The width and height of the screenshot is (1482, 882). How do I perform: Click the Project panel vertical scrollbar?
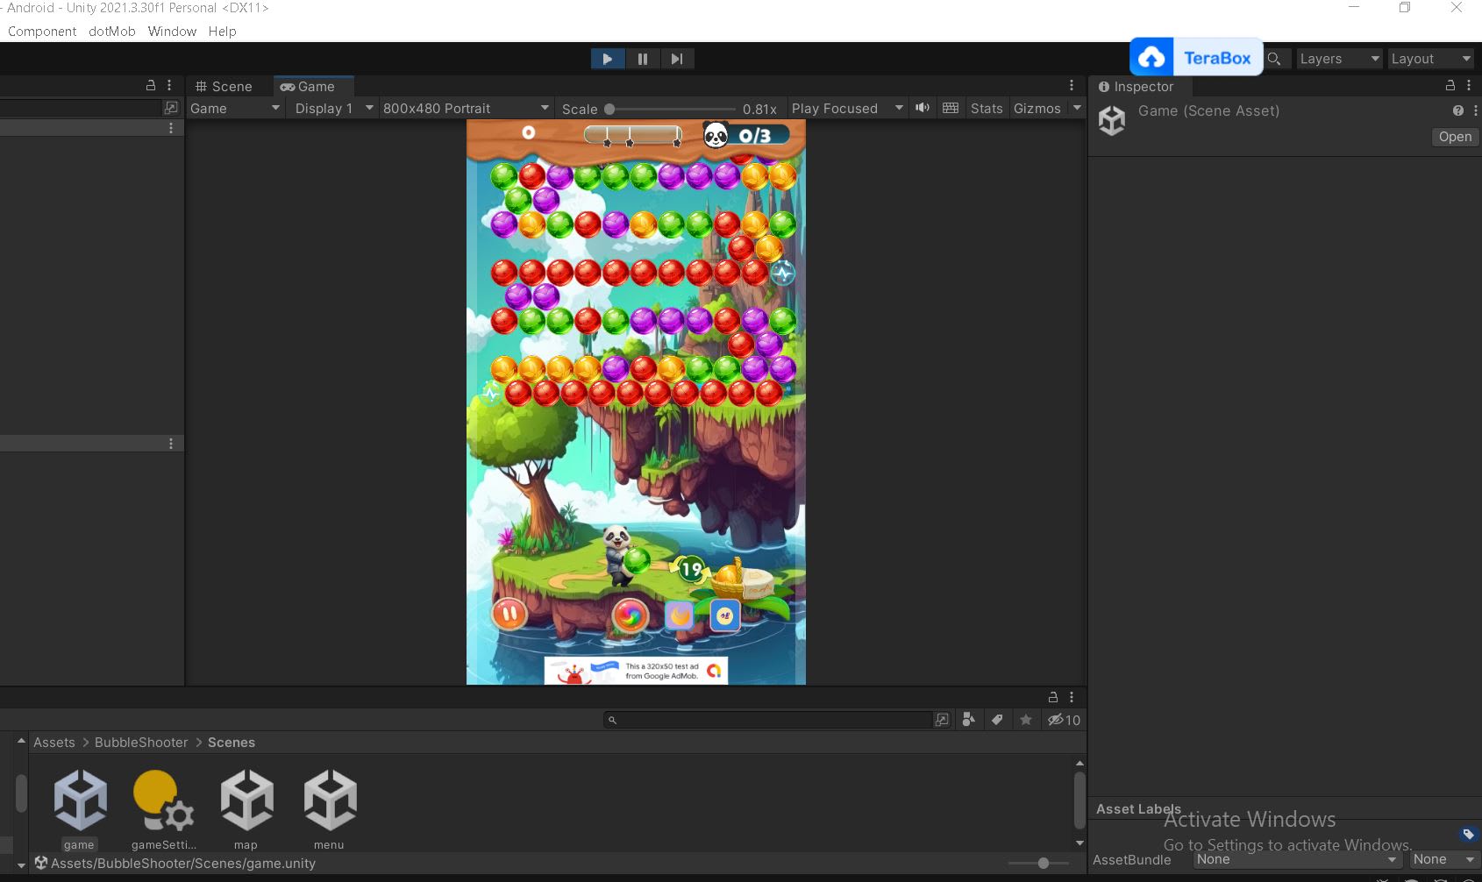(1079, 800)
